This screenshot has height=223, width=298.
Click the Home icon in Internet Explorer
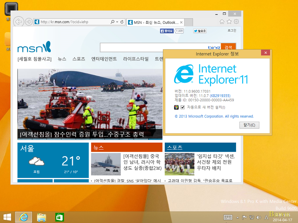coord(222,22)
